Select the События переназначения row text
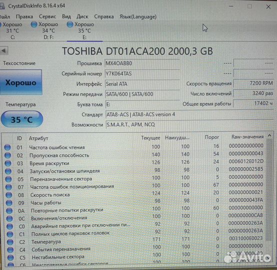This screenshot has height=270, width=277. pos(61,249)
